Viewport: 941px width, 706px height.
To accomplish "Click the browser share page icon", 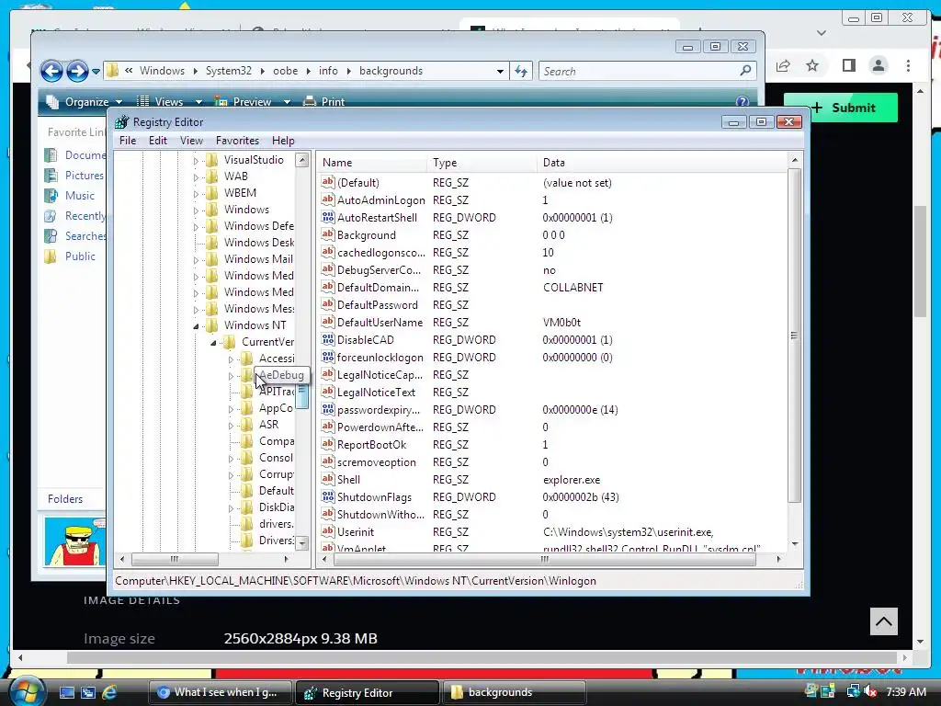I will point(783,65).
